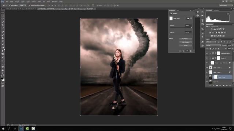Select the Pen tool
Image resolution: width=234 pixels, height=131 pixels.
coord(3,57)
